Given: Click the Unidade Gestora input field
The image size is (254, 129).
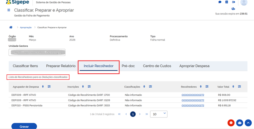Looking at the screenshot, I should coord(37,52).
